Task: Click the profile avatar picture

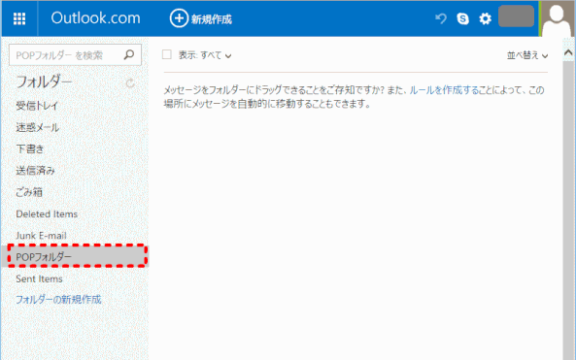Action: (557, 18)
